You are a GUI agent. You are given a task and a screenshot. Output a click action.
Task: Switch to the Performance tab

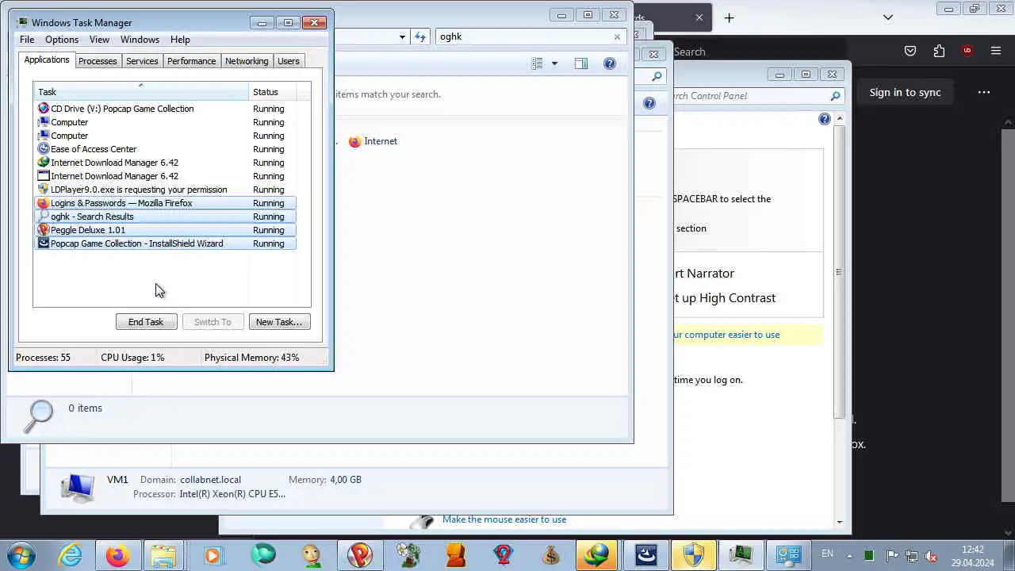[x=191, y=61]
